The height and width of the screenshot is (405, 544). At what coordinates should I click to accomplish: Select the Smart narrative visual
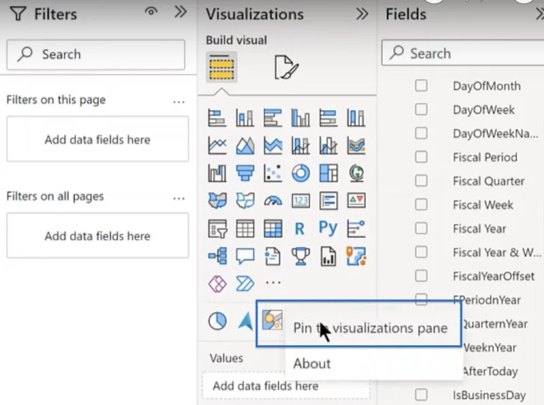click(x=273, y=256)
